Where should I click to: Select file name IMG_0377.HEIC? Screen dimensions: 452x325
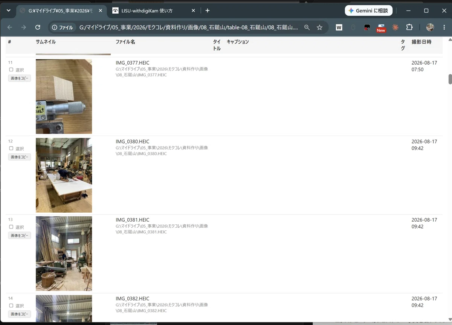133,63
